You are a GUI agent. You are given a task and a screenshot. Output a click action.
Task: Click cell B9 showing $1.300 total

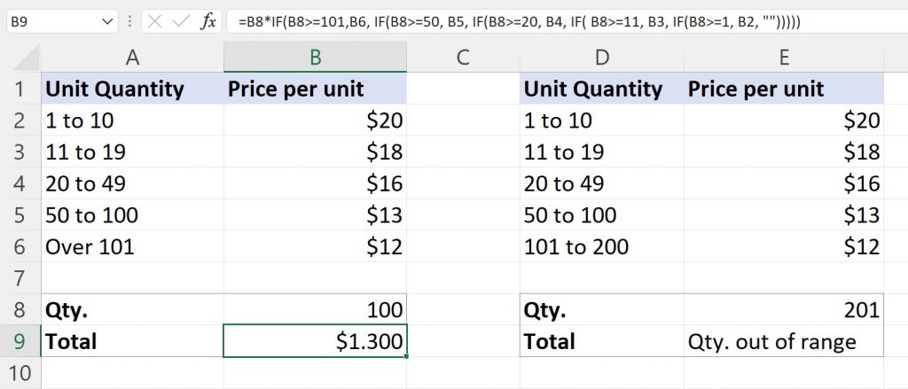(x=315, y=341)
